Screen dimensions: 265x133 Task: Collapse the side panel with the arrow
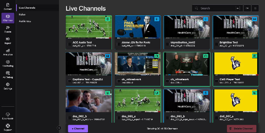click(x=59, y=128)
